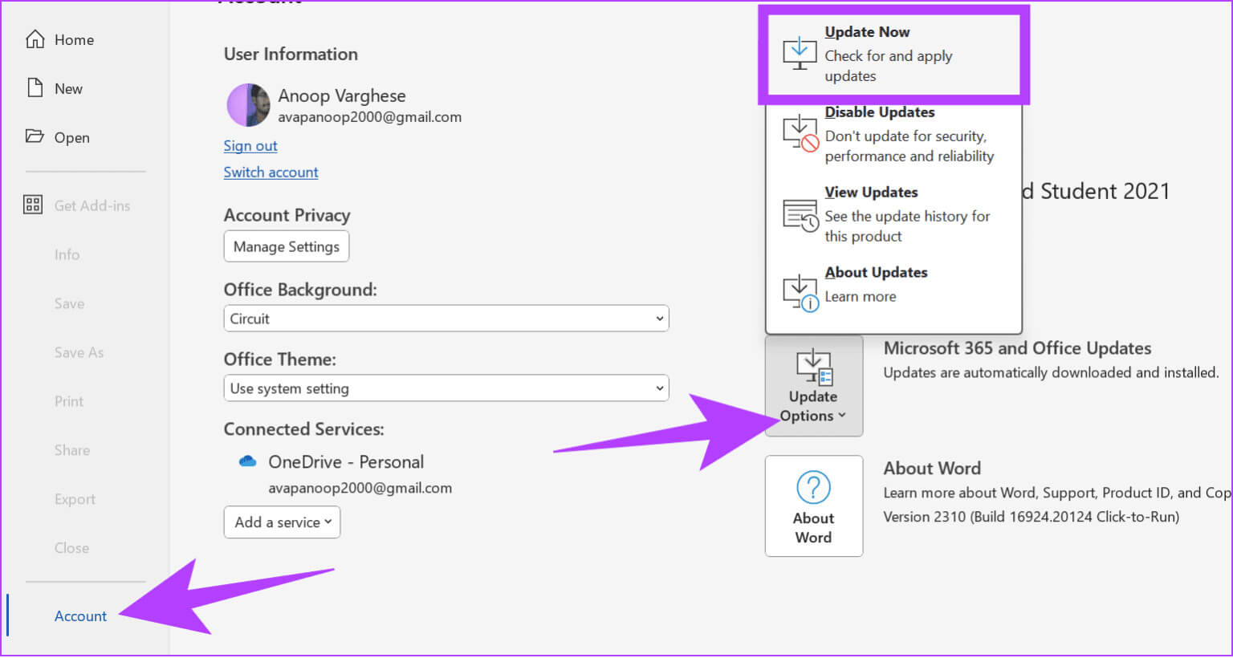
Task: Click the User Information heading
Action: 291,54
